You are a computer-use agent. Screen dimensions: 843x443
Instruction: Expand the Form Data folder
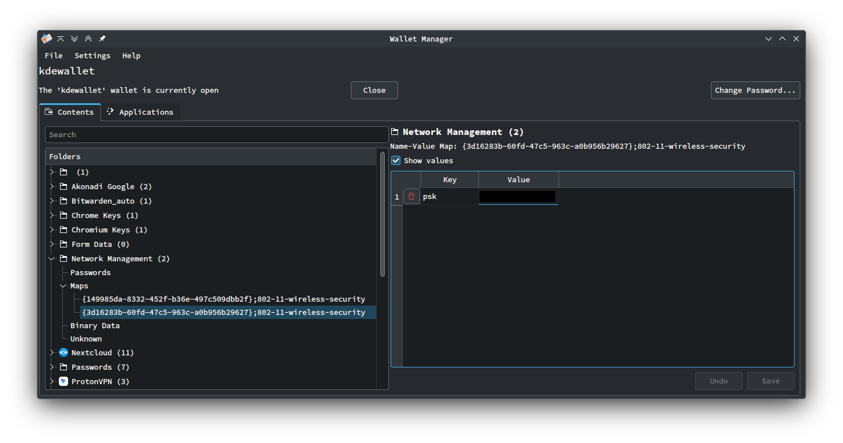pyautogui.click(x=52, y=244)
